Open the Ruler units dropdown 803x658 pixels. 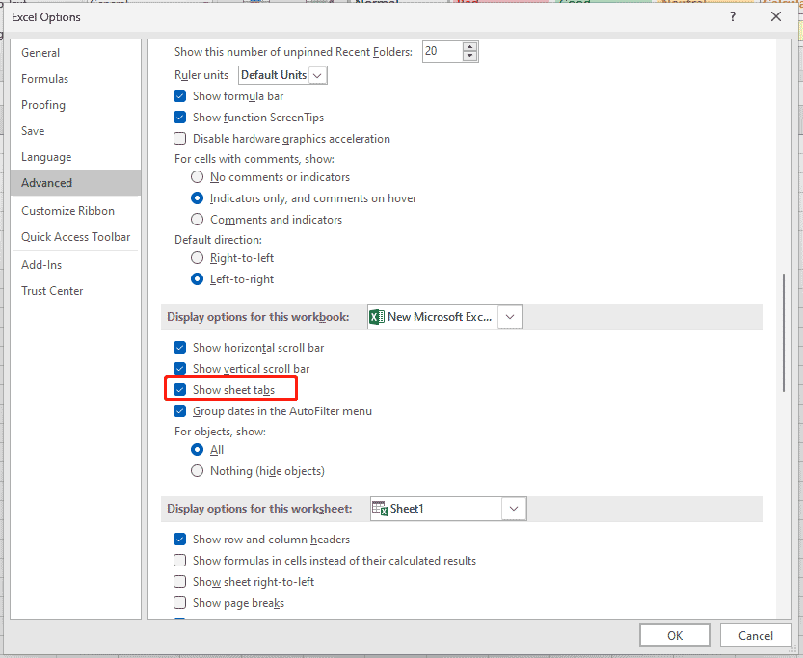pos(319,74)
